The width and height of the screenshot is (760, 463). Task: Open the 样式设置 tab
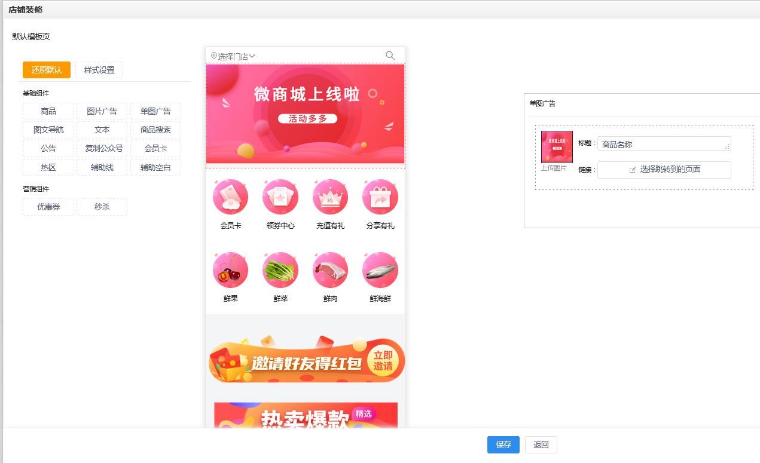click(99, 70)
